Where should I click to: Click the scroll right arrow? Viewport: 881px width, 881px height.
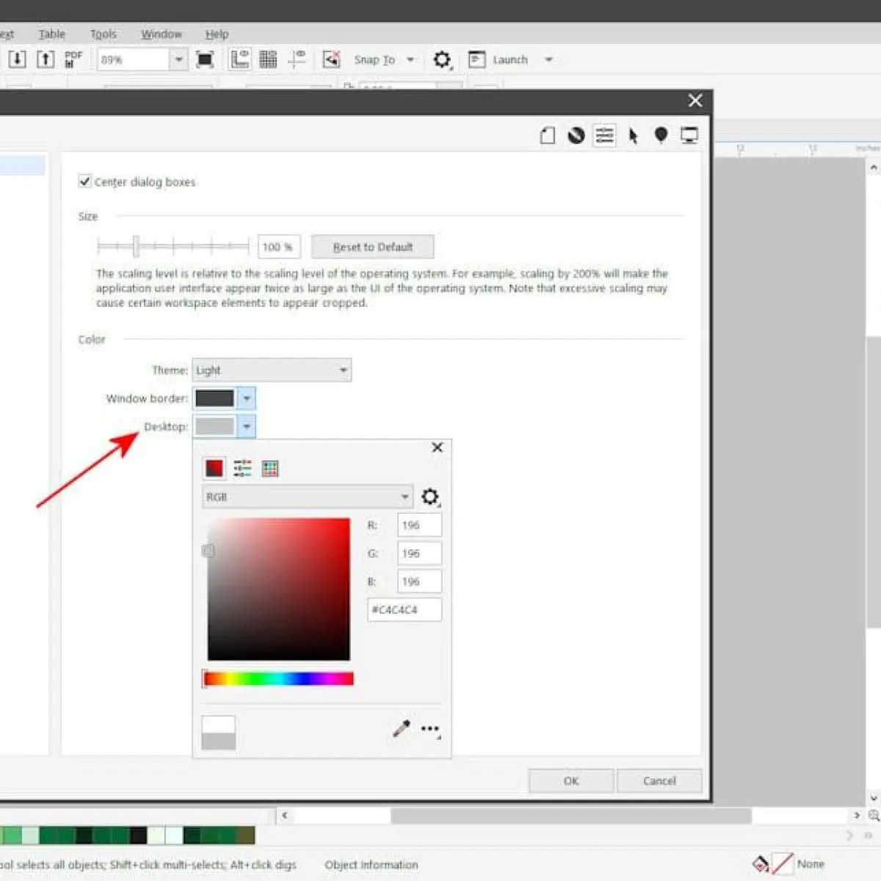click(856, 815)
